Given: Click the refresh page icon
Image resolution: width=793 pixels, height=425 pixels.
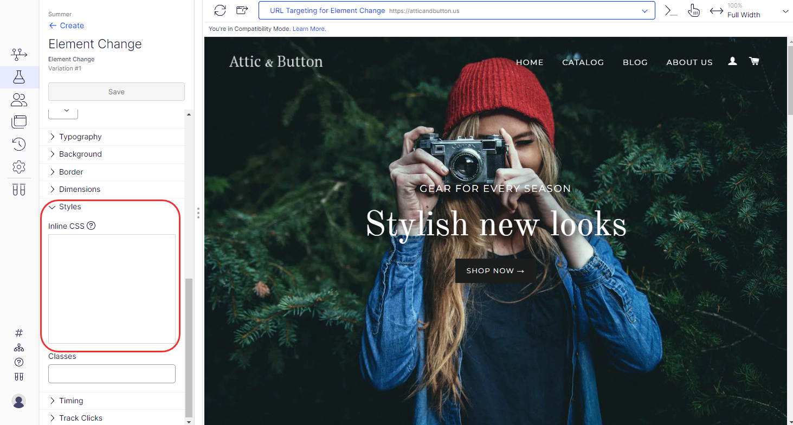Looking at the screenshot, I should click(x=220, y=10).
